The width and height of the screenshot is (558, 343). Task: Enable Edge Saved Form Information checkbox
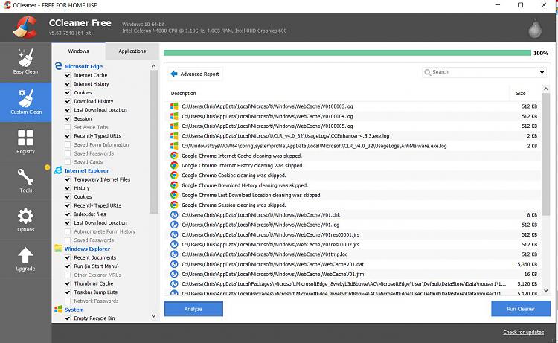click(x=68, y=144)
